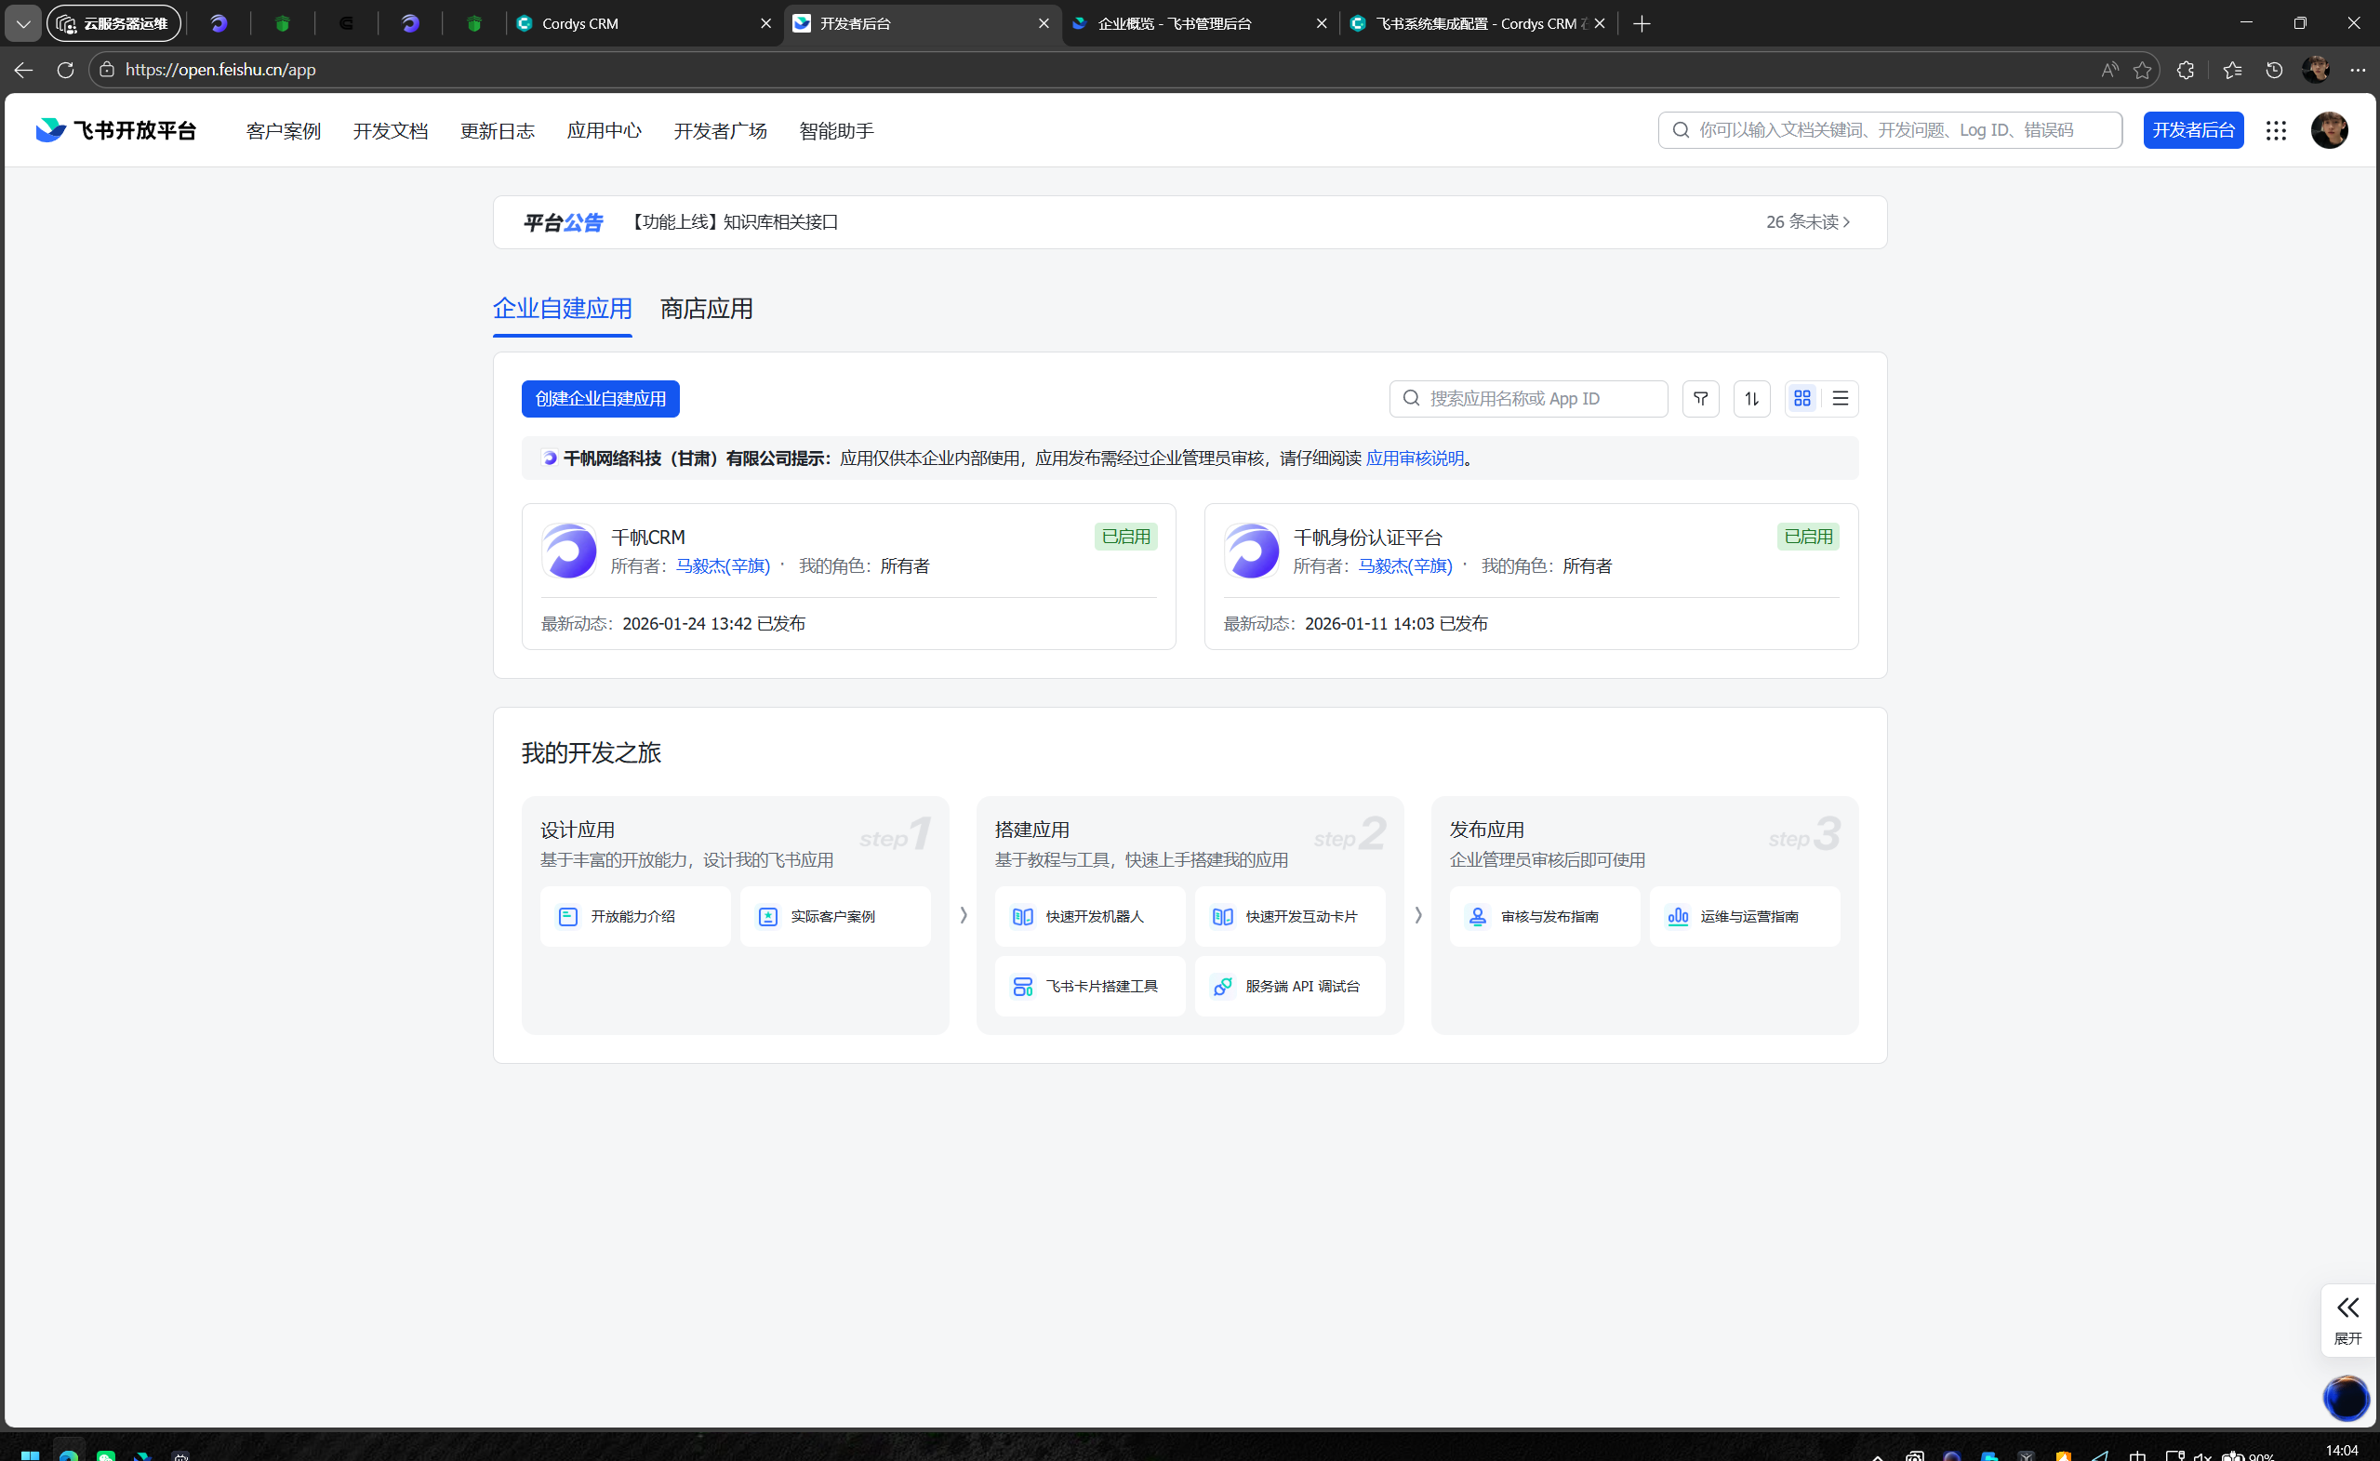
Task: Click the 开发者后台 blue button
Action: (x=2192, y=130)
